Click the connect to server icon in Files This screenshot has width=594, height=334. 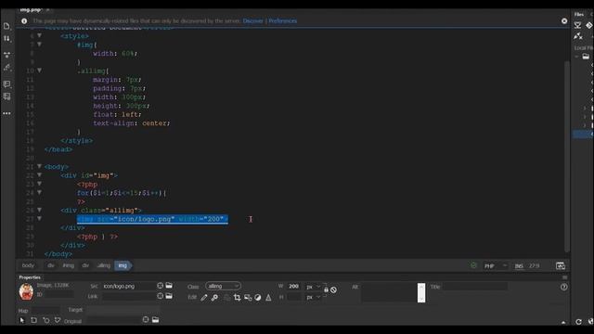coord(578,36)
